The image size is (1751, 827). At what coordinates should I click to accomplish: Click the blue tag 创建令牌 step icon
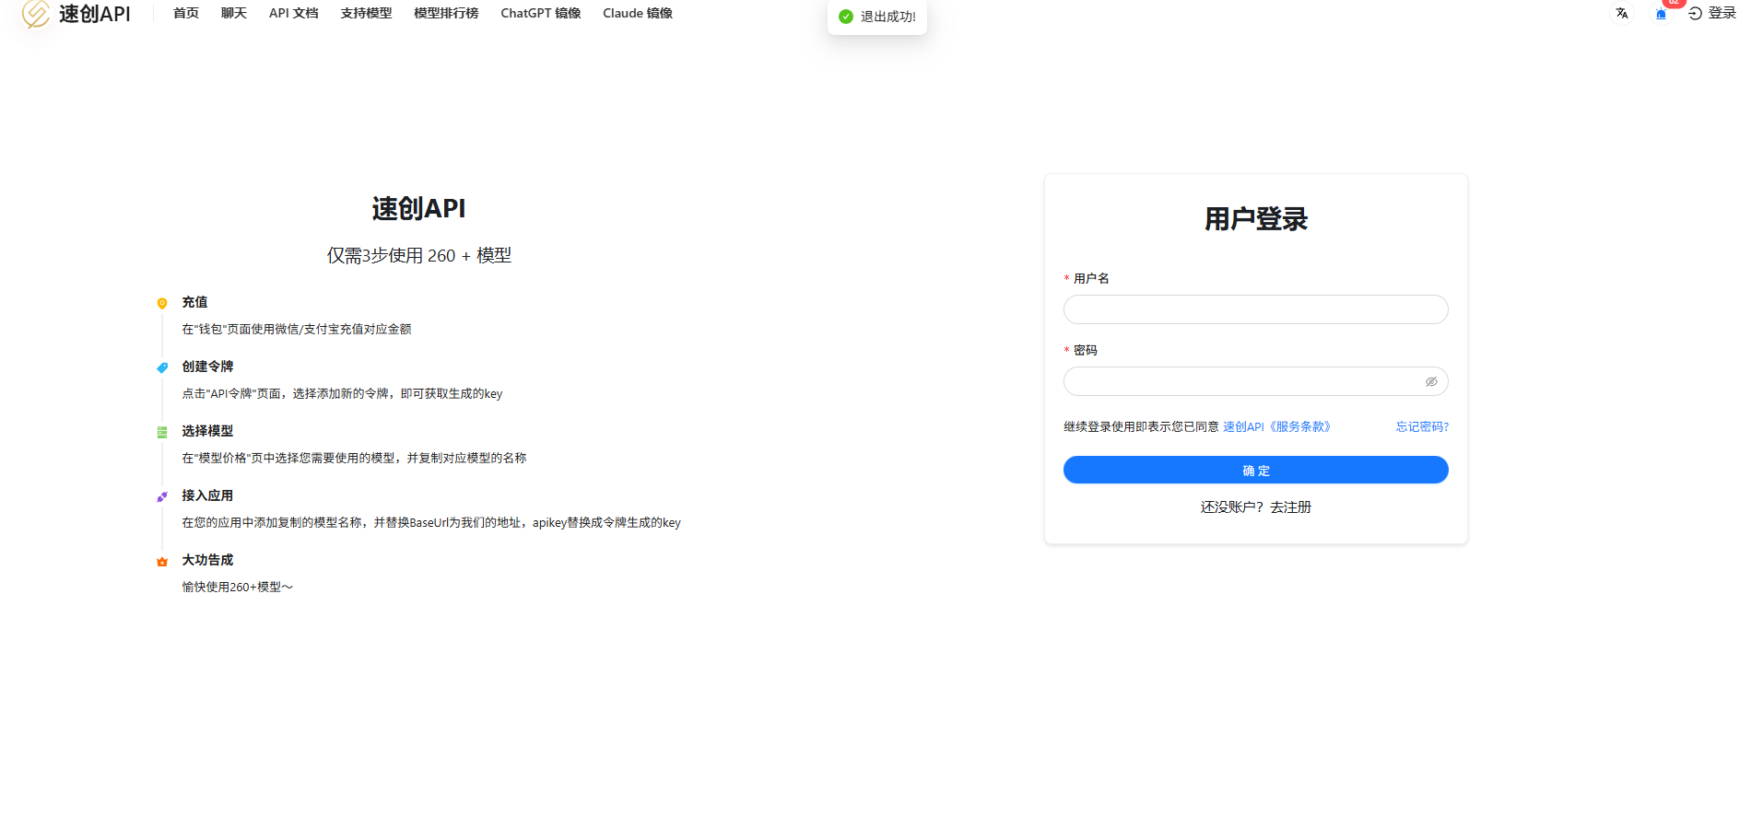(162, 367)
